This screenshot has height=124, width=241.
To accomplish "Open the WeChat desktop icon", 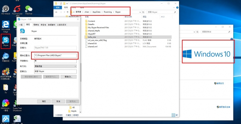I will 29,10.
